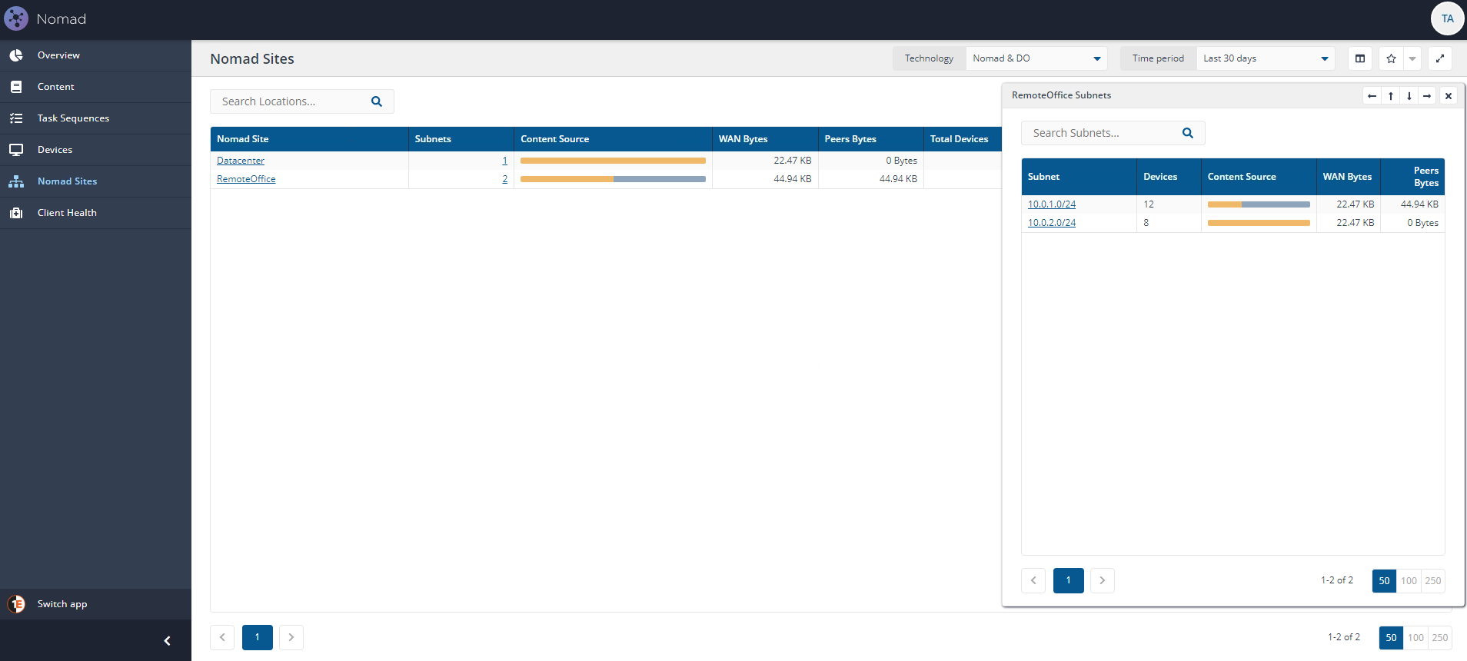Click content source bar for 10.0.1.0/24
Screen dimensions: 1467x661
(x=1259, y=204)
